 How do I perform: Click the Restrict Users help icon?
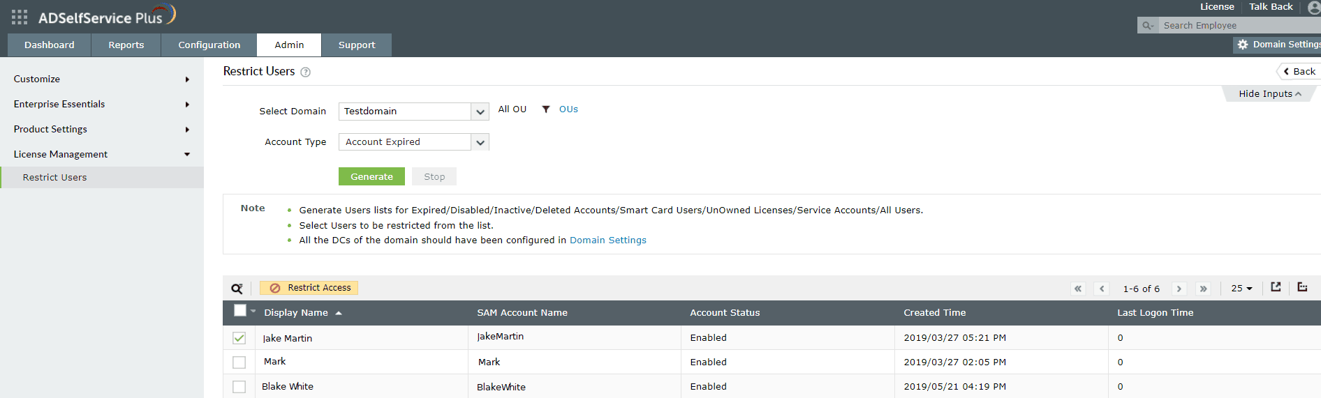[305, 72]
